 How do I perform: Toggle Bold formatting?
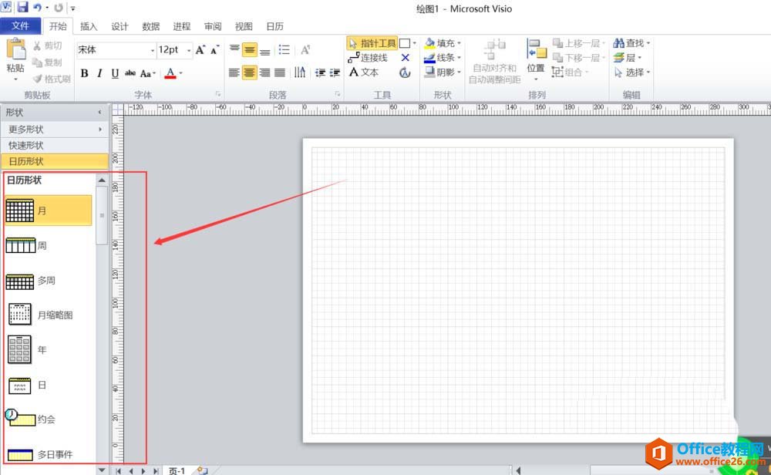(85, 73)
